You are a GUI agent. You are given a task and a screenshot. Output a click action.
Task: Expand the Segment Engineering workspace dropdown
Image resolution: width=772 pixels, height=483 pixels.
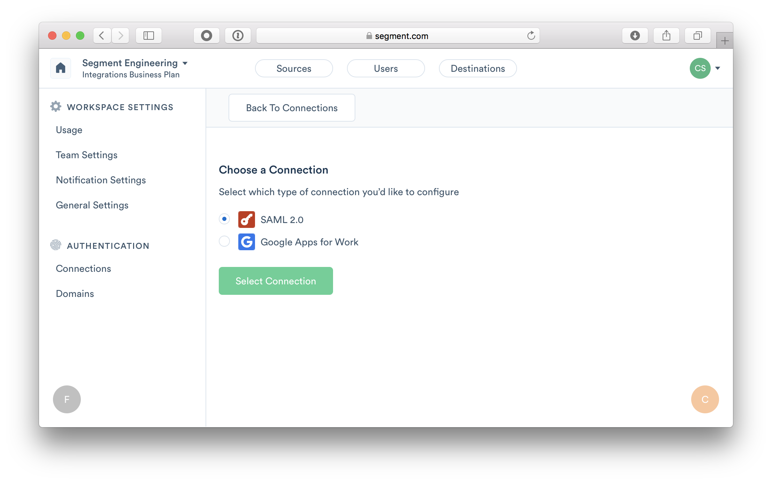[185, 63]
